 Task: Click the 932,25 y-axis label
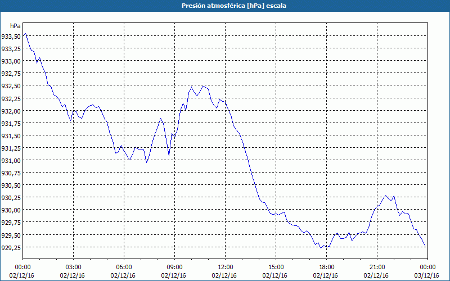[x=11, y=98]
